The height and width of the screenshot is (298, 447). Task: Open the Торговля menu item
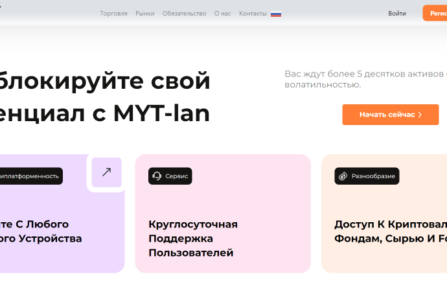click(113, 14)
